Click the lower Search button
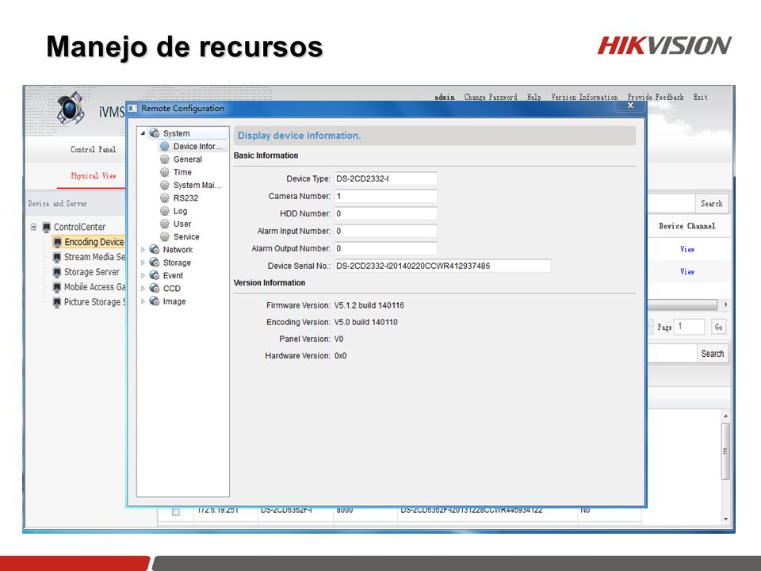 pos(712,354)
